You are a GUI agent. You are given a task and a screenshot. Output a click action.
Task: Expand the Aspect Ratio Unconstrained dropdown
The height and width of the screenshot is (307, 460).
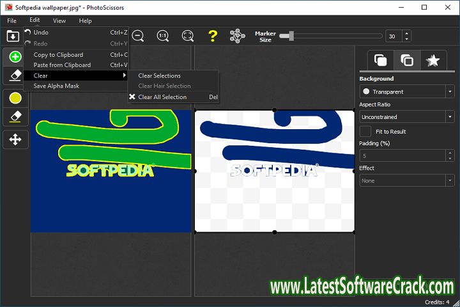click(x=406, y=117)
